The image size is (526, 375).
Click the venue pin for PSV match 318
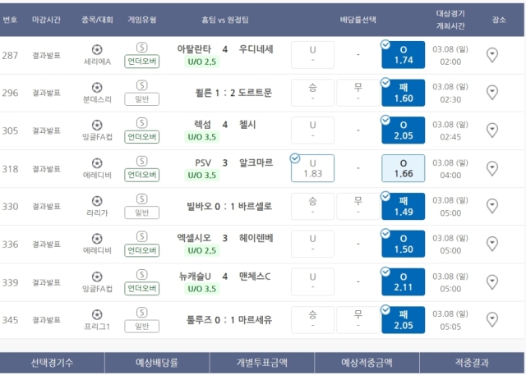point(492,168)
